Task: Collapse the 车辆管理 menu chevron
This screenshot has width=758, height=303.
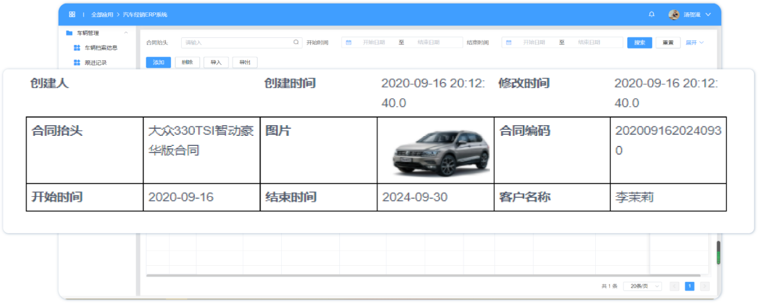Action: coord(126,33)
